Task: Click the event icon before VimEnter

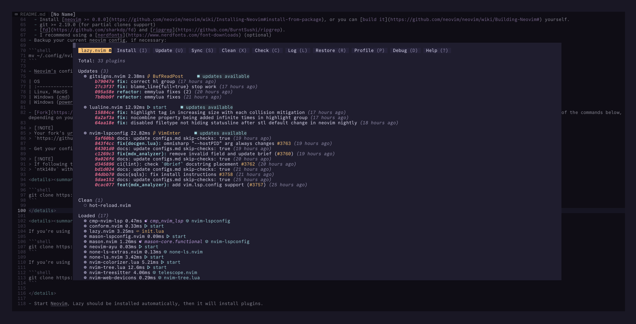Action: click(x=154, y=133)
